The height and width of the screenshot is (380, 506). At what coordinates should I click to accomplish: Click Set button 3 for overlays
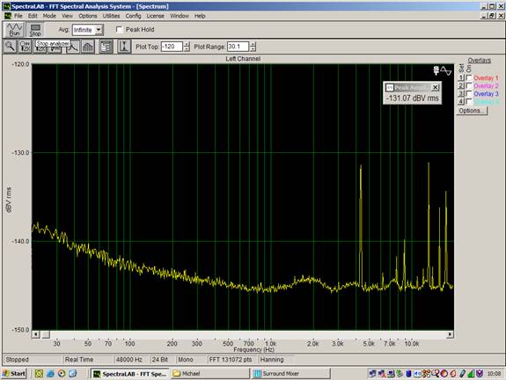click(461, 93)
